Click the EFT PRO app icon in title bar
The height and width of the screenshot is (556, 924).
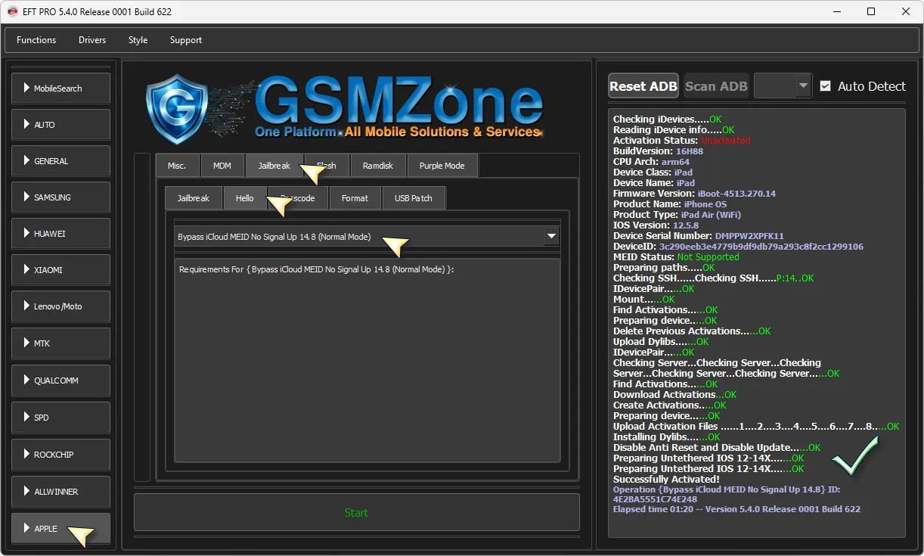[x=12, y=11]
